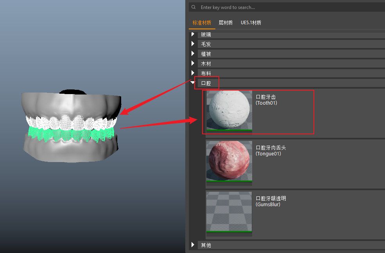Expand the 其他 category at bottom
The height and width of the screenshot is (253, 385).
point(193,245)
